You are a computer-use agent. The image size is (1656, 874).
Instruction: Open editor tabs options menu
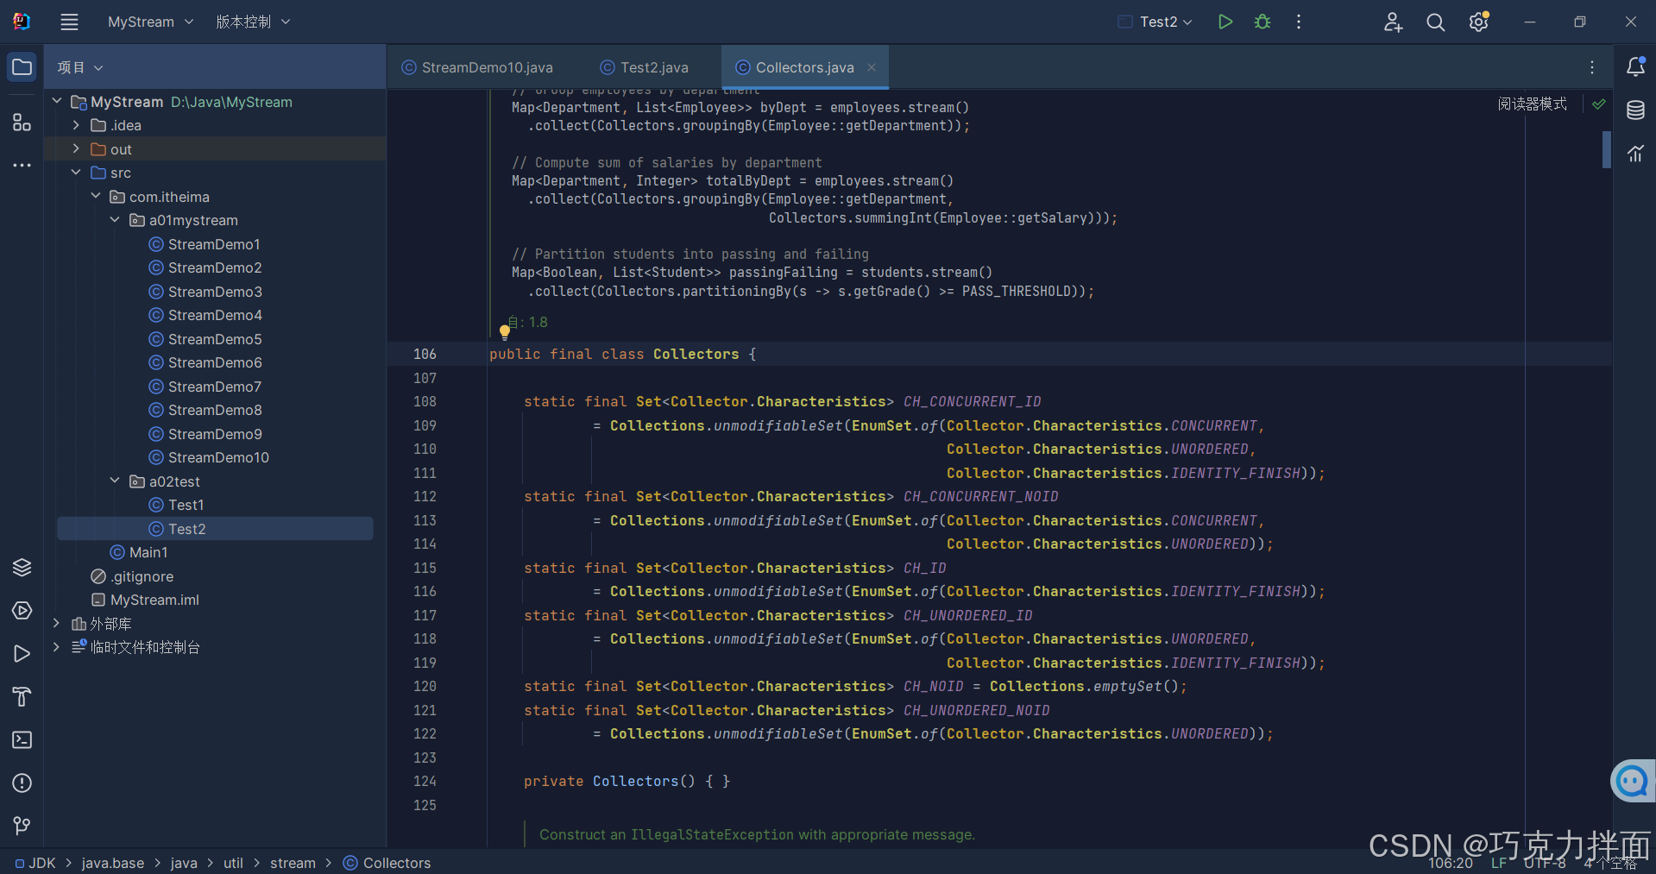[x=1592, y=67]
